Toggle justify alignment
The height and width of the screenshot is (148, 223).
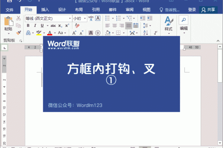click(x=129, y=26)
